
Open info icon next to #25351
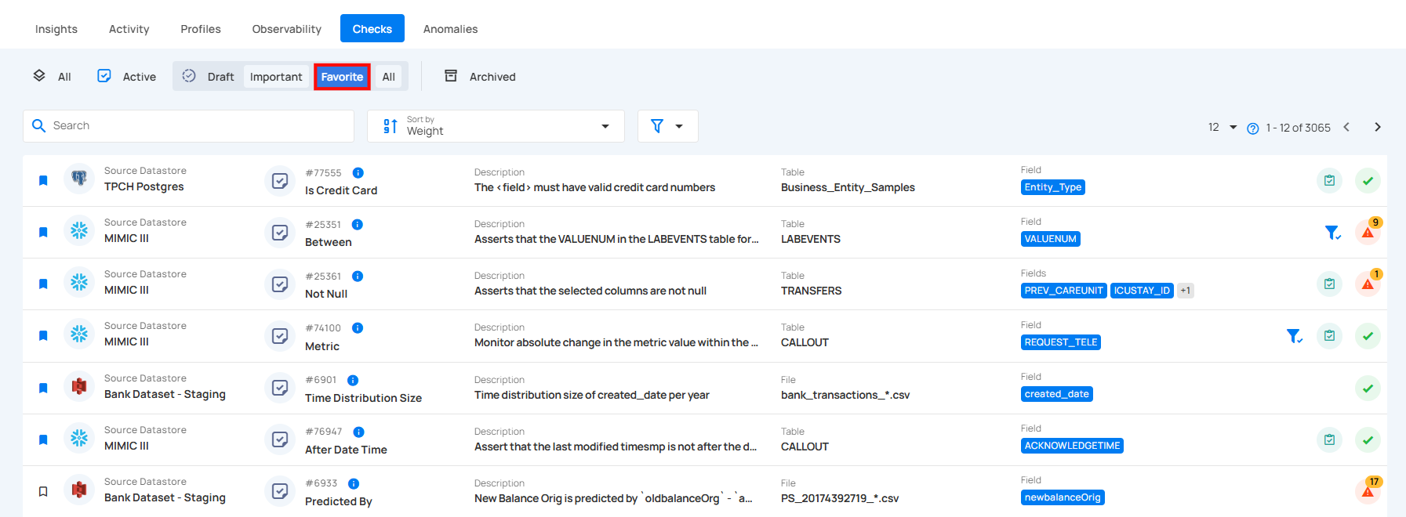[x=358, y=225]
